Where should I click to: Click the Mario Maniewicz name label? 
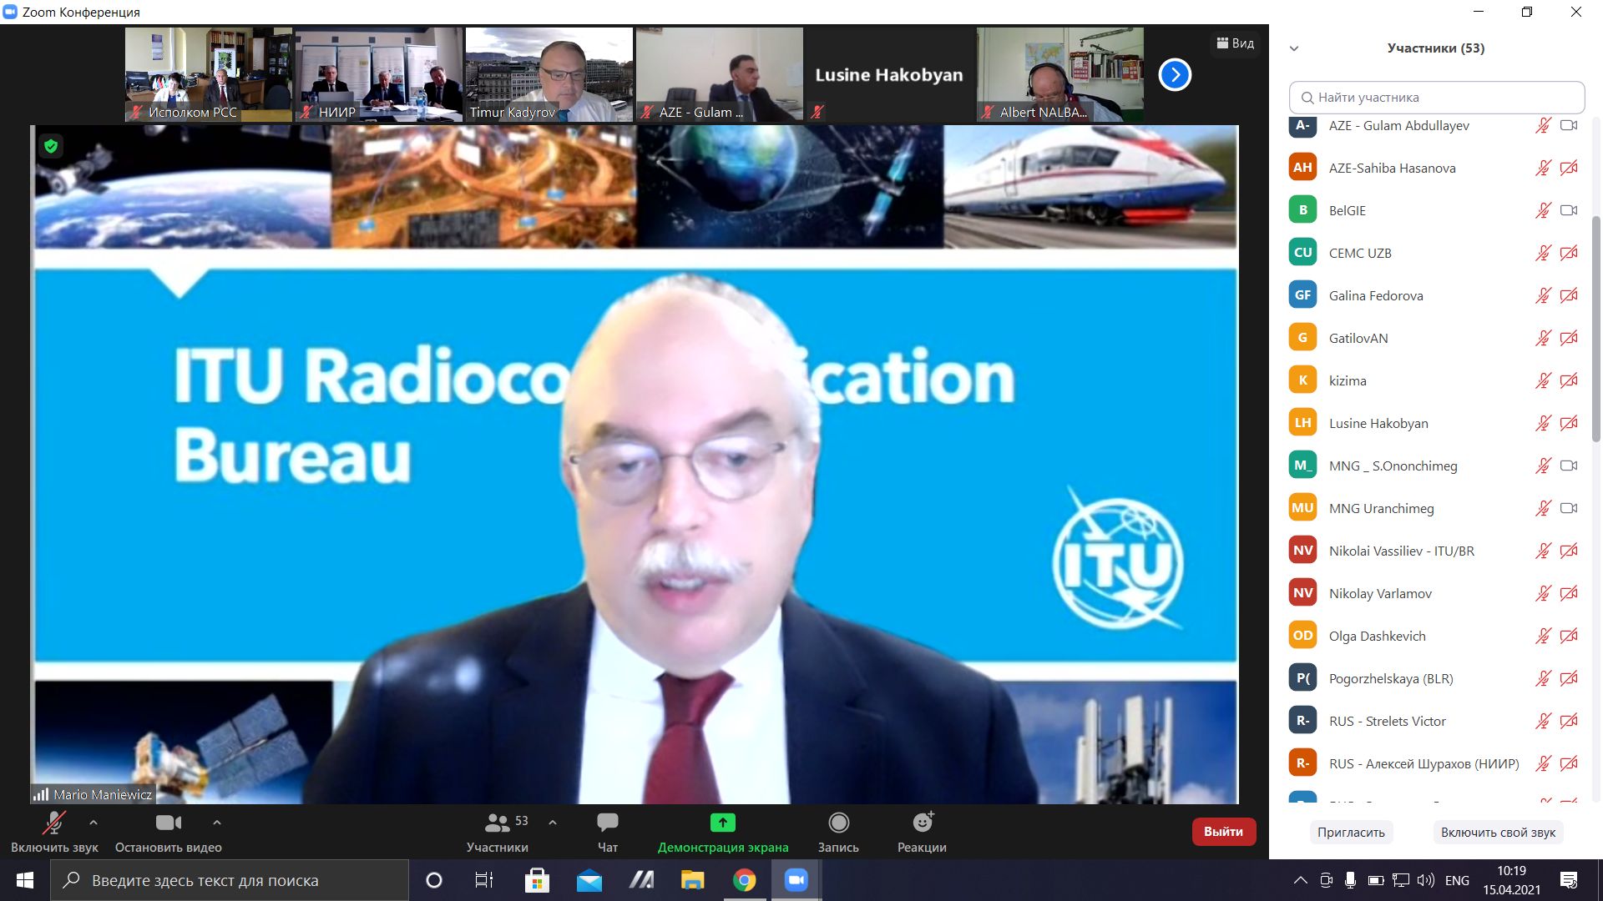point(103,794)
